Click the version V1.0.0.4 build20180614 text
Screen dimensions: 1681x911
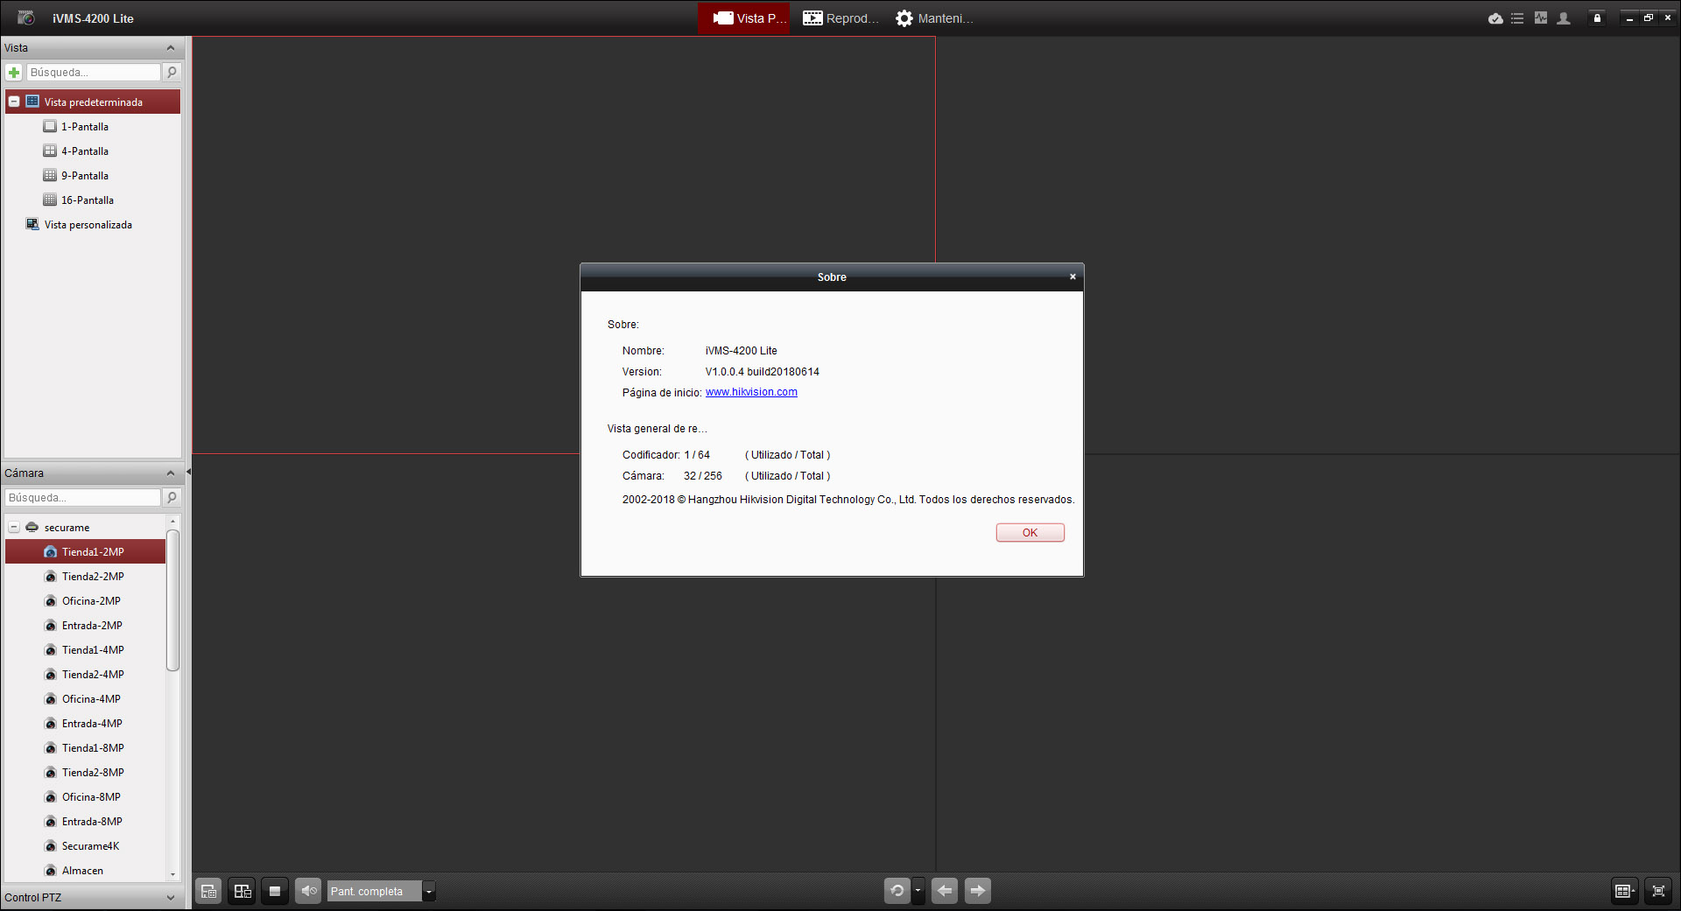click(x=763, y=372)
